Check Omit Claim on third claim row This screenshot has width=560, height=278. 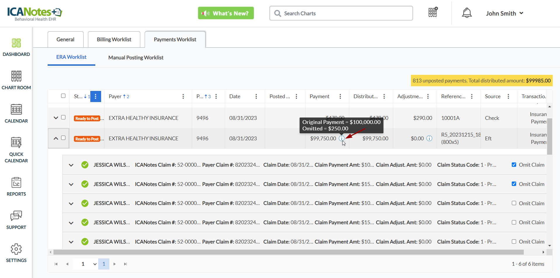pos(514,203)
